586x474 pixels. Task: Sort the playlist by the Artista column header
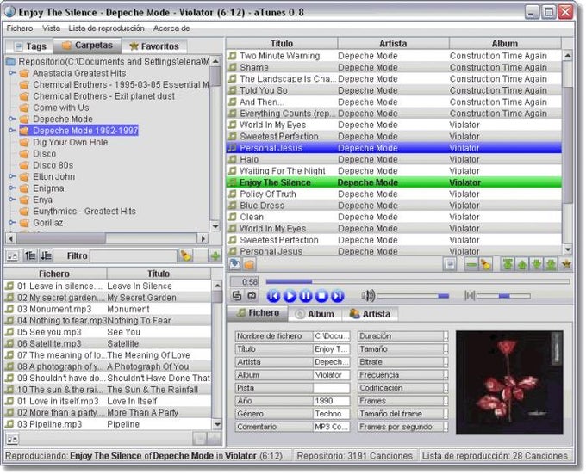(x=393, y=44)
